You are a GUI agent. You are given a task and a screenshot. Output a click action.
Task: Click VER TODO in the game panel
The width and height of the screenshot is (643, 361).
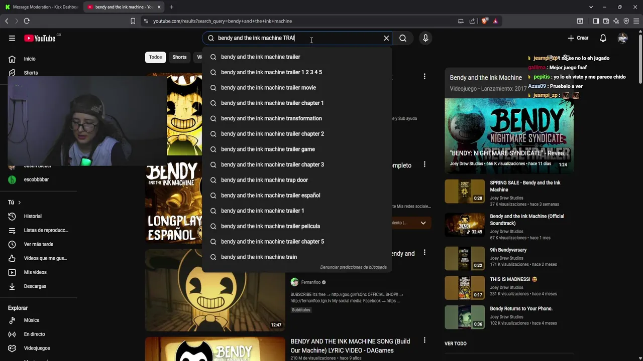[456, 343]
